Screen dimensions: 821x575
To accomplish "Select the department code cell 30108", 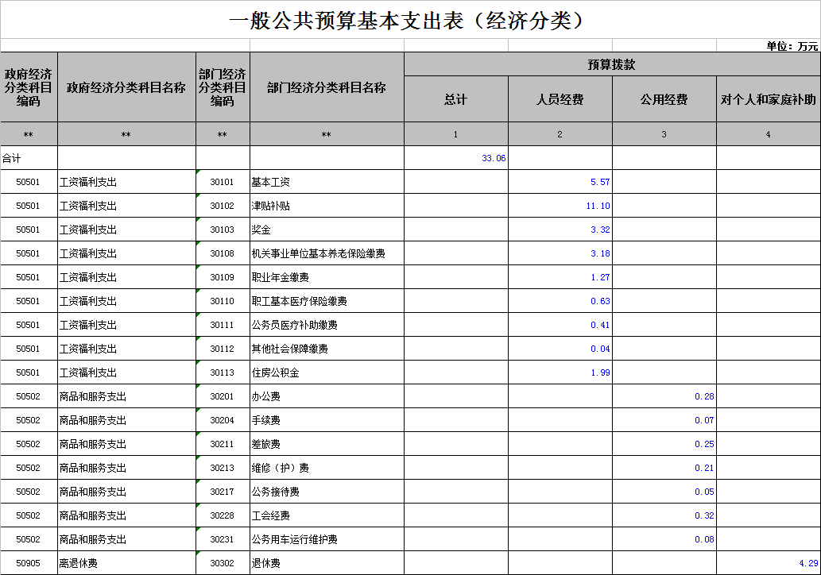I will coord(223,253).
